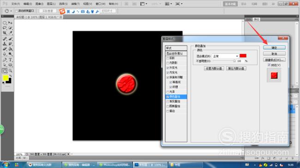Open the screen mode dropdown
The width and height of the screenshot is (300, 168).
[x=179, y=4]
